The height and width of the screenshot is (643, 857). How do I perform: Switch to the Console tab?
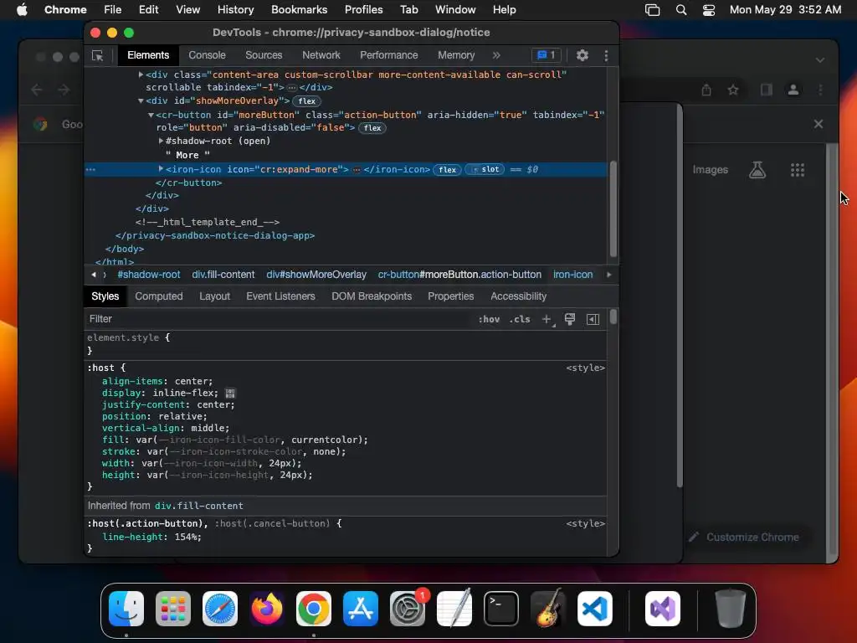208,55
